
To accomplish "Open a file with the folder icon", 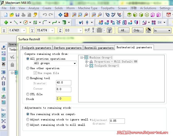I will [11, 15].
